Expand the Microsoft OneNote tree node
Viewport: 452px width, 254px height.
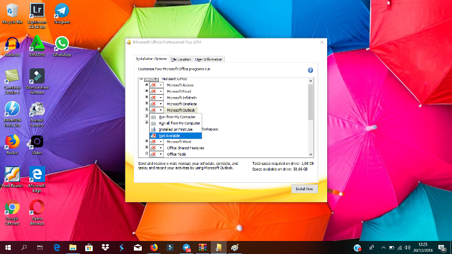point(146,103)
